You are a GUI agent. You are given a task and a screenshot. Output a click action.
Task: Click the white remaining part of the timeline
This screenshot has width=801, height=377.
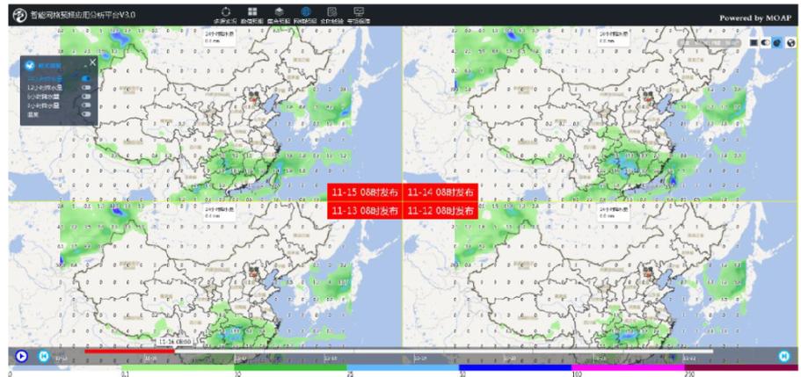[x=444, y=351]
